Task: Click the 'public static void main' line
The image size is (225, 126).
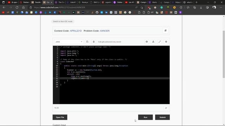Action: pyautogui.click(x=96, y=66)
